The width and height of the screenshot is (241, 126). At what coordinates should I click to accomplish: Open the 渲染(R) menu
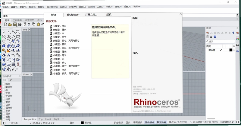(118, 7)
